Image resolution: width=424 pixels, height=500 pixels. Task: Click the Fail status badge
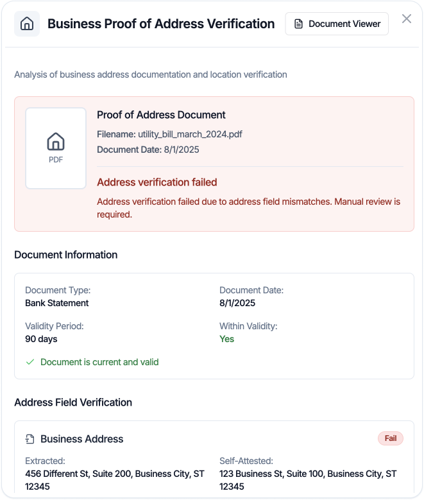coord(391,438)
